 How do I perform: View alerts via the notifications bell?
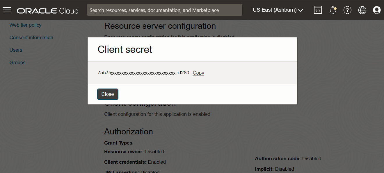click(x=333, y=10)
